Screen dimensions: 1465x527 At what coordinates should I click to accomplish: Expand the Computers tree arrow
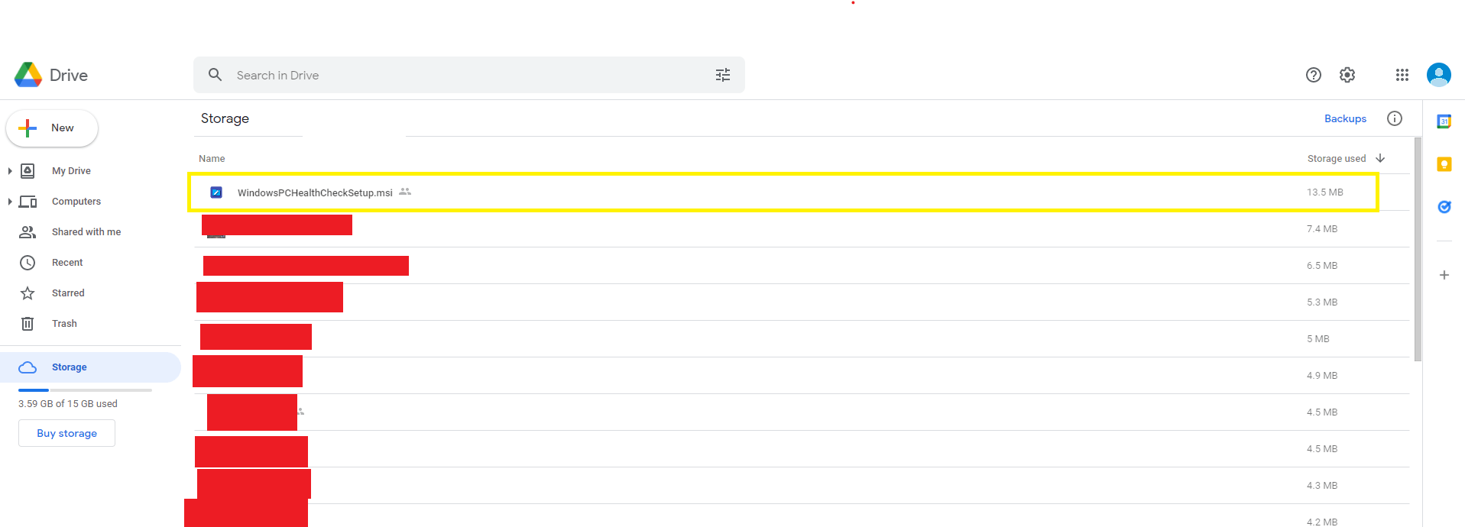coord(10,202)
